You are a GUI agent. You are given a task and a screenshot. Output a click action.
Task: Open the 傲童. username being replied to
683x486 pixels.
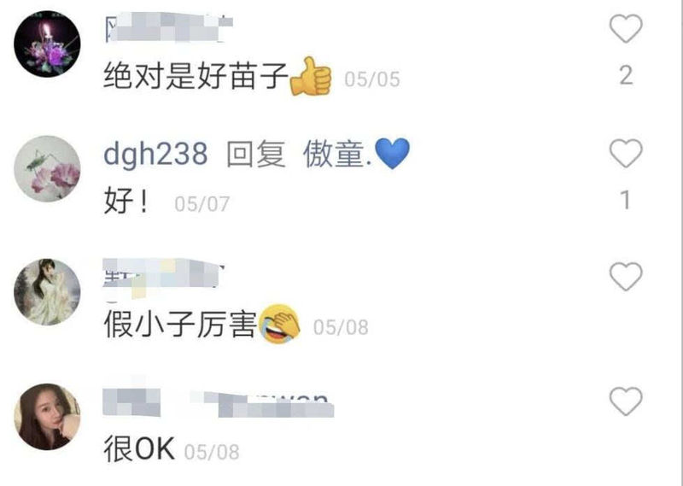pos(337,154)
